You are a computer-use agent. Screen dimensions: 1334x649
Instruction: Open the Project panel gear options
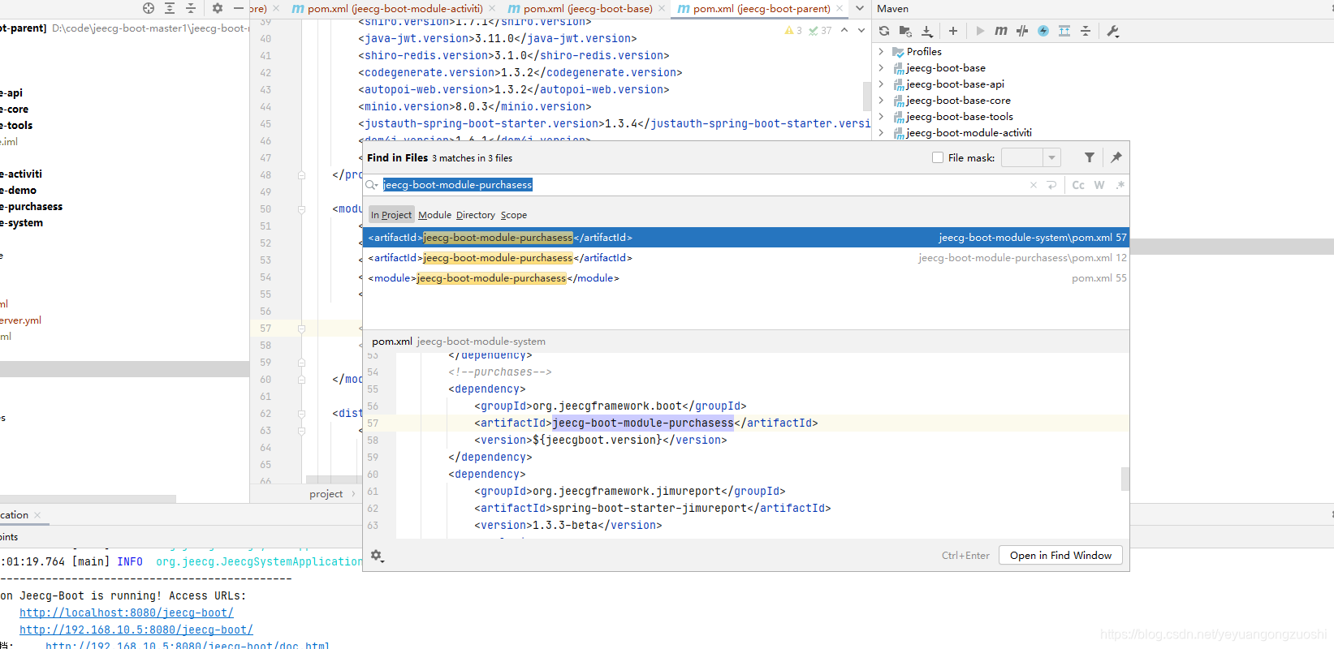tap(218, 8)
